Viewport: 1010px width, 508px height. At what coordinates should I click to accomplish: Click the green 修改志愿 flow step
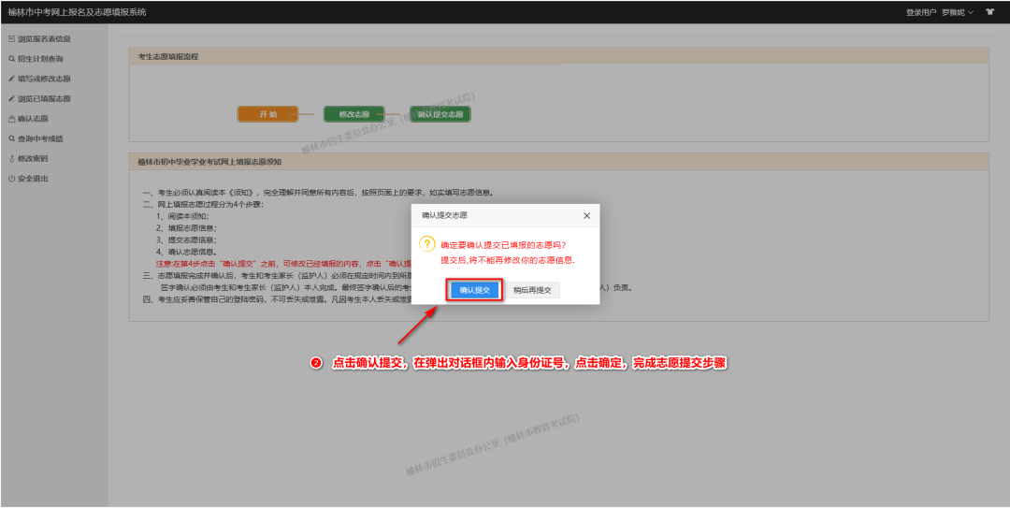(353, 114)
